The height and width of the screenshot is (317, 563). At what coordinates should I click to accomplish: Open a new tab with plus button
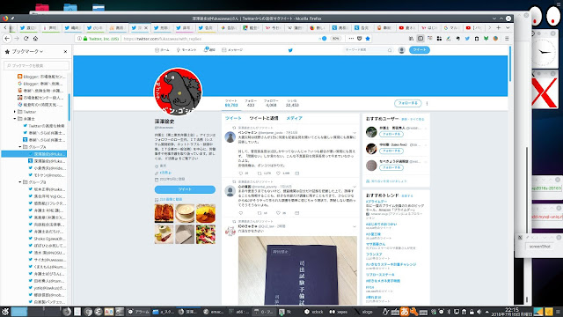coord(499,27)
